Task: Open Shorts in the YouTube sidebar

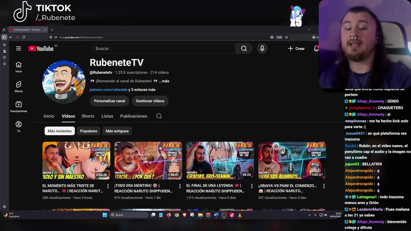Action: pyautogui.click(x=19, y=87)
